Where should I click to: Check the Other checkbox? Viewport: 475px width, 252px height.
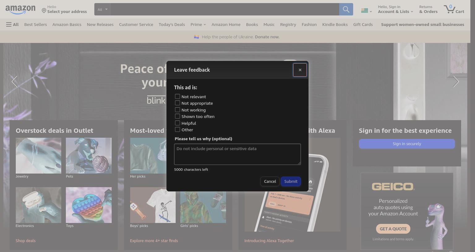178,129
